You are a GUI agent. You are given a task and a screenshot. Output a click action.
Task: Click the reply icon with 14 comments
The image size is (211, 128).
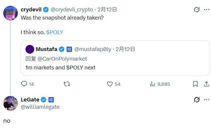coord(25,84)
